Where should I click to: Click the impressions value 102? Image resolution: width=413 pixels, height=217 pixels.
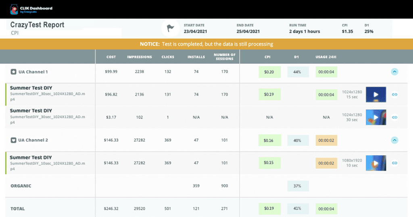140,117
